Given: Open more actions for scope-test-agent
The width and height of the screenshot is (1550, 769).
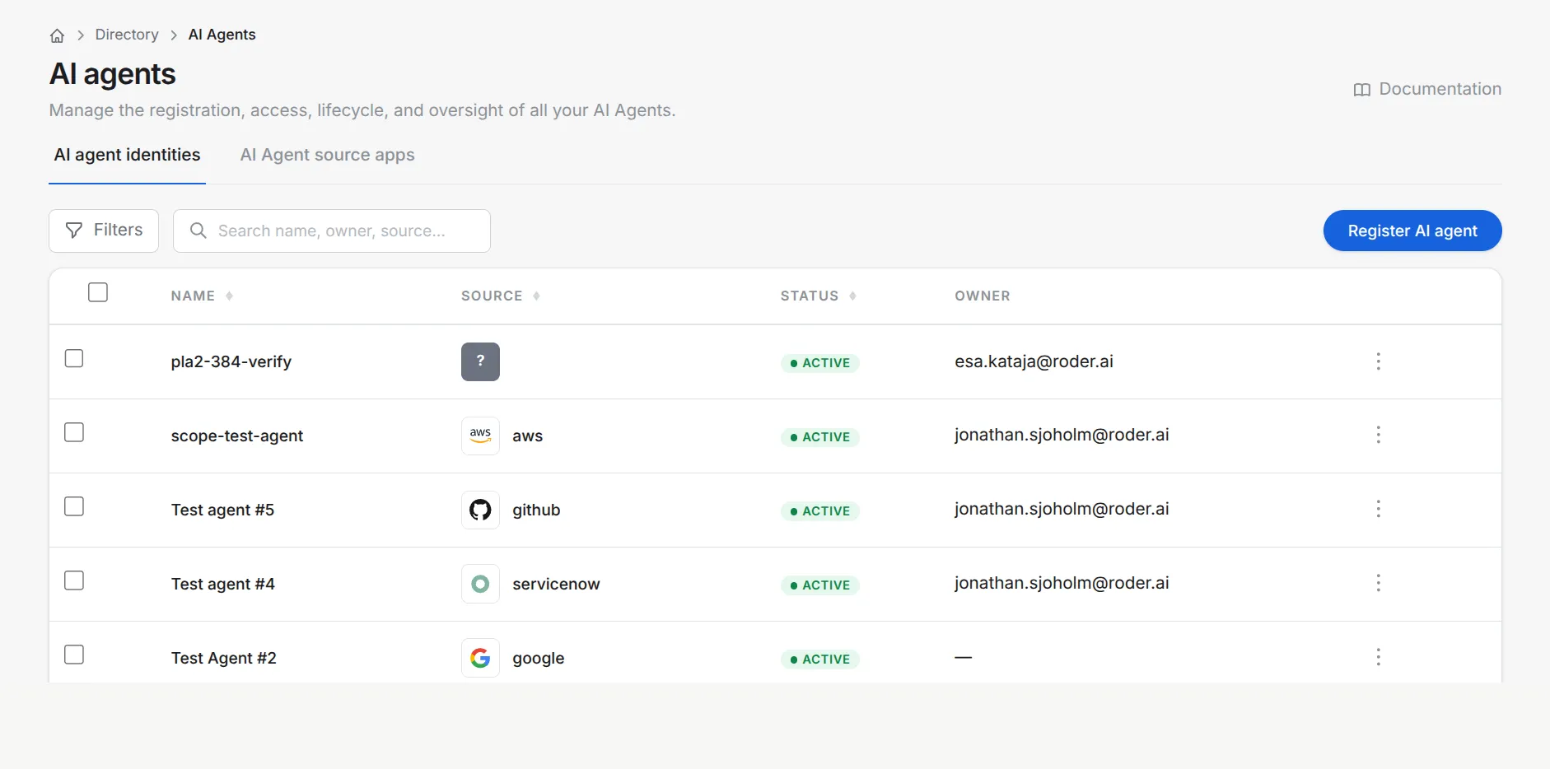Looking at the screenshot, I should point(1378,435).
